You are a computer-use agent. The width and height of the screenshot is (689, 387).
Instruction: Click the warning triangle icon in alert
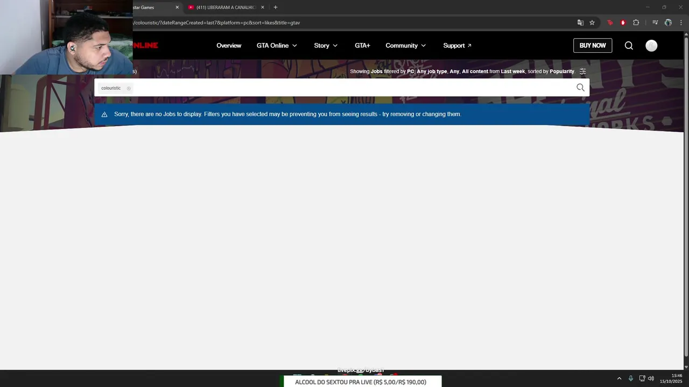[x=104, y=114]
